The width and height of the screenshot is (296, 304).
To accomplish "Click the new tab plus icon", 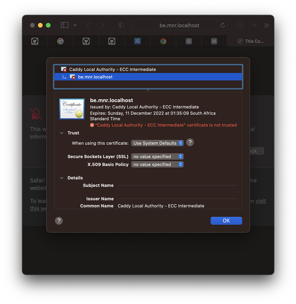I will click(x=255, y=25).
